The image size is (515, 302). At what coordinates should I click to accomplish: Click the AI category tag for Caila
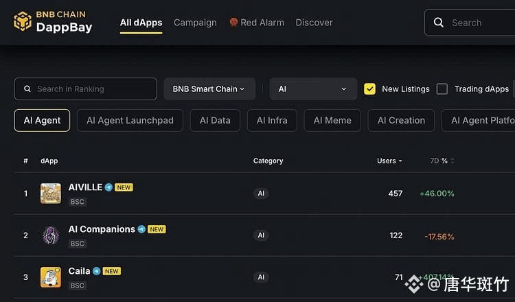coord(261,277)
